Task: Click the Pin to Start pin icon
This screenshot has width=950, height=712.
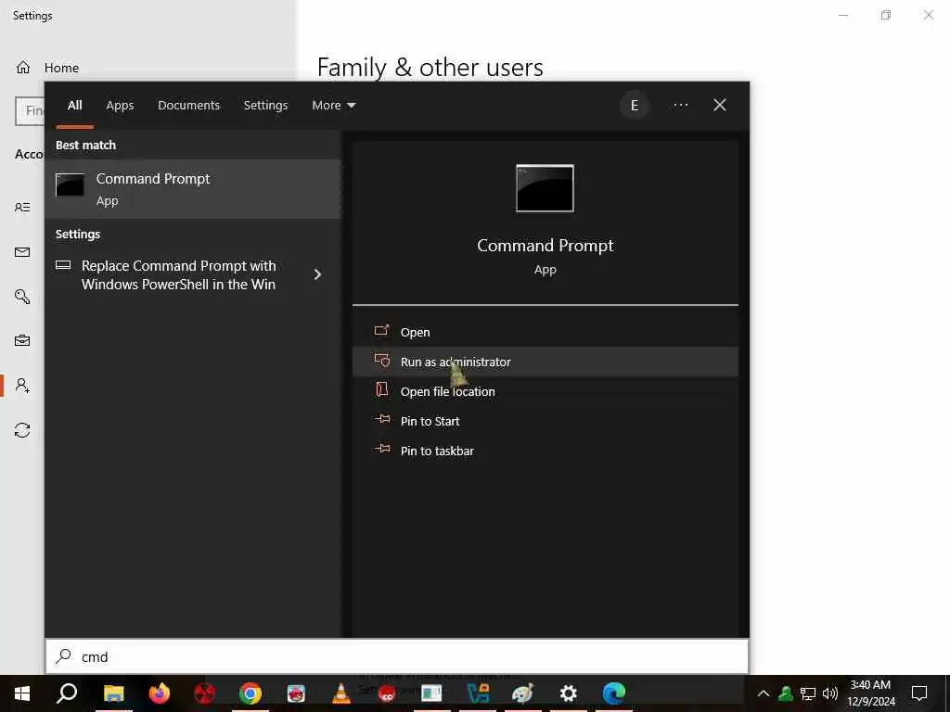Action: point(382,419)
